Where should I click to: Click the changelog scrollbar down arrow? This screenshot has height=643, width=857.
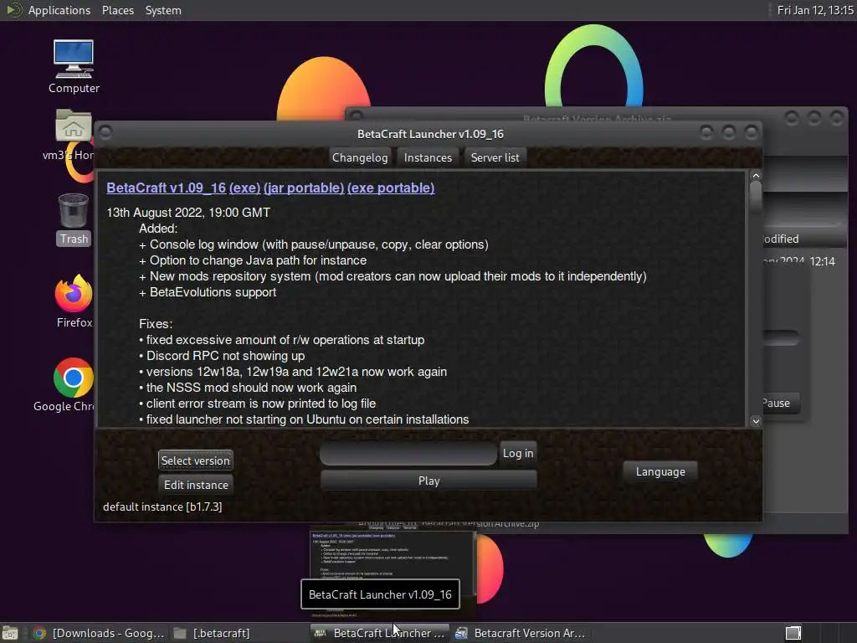tap(756, 421)
